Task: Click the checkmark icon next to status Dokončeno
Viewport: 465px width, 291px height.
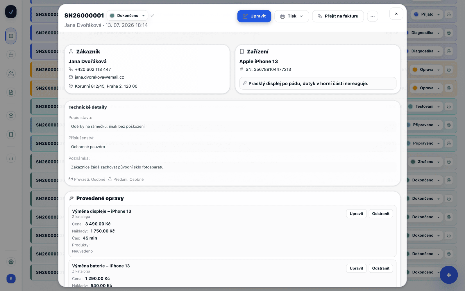Action: tap(153, 15)
